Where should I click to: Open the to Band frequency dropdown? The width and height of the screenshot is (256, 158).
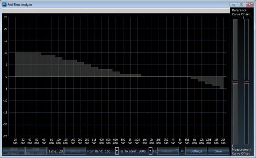[150, 151]
